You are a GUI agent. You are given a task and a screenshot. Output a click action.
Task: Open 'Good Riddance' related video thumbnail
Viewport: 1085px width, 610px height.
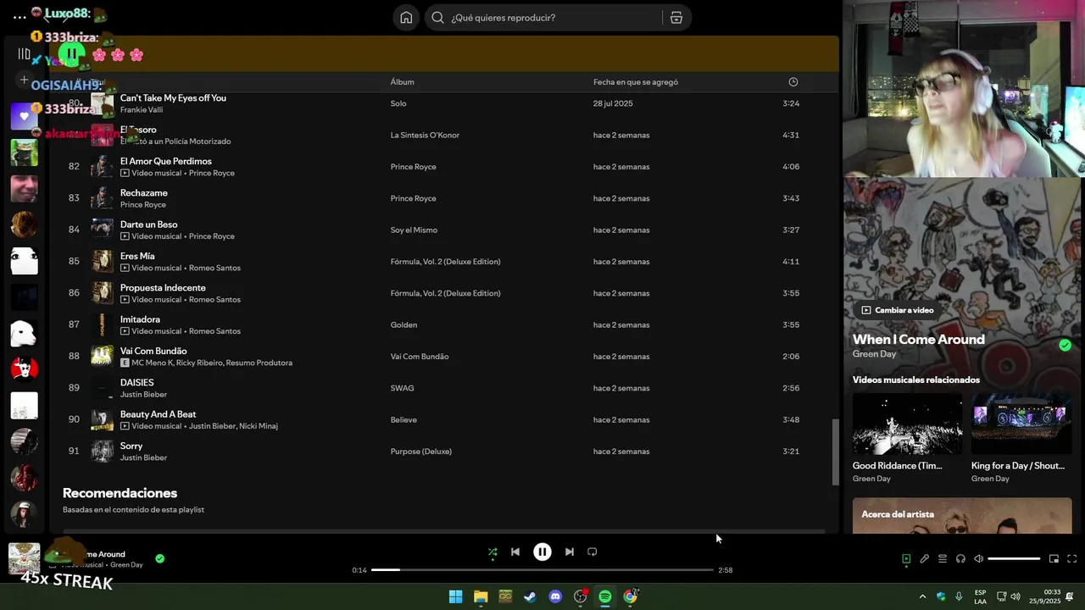pyautogui.click(x=907, y=424)
